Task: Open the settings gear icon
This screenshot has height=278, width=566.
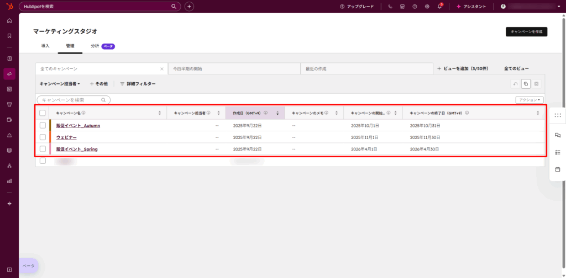Action: (427, 7)
